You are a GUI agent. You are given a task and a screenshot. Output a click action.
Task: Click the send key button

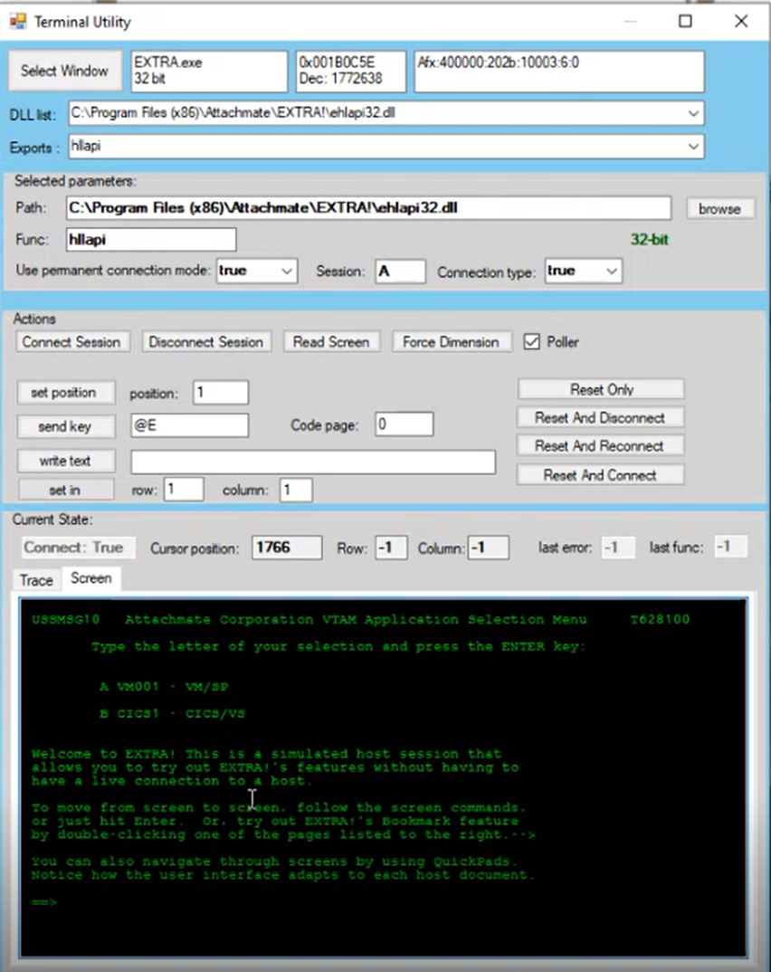pos(64,426)
